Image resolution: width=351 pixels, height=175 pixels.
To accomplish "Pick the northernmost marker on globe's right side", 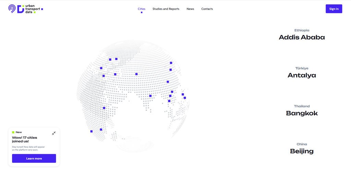I will pyautogui.click(x=171, y=63).
